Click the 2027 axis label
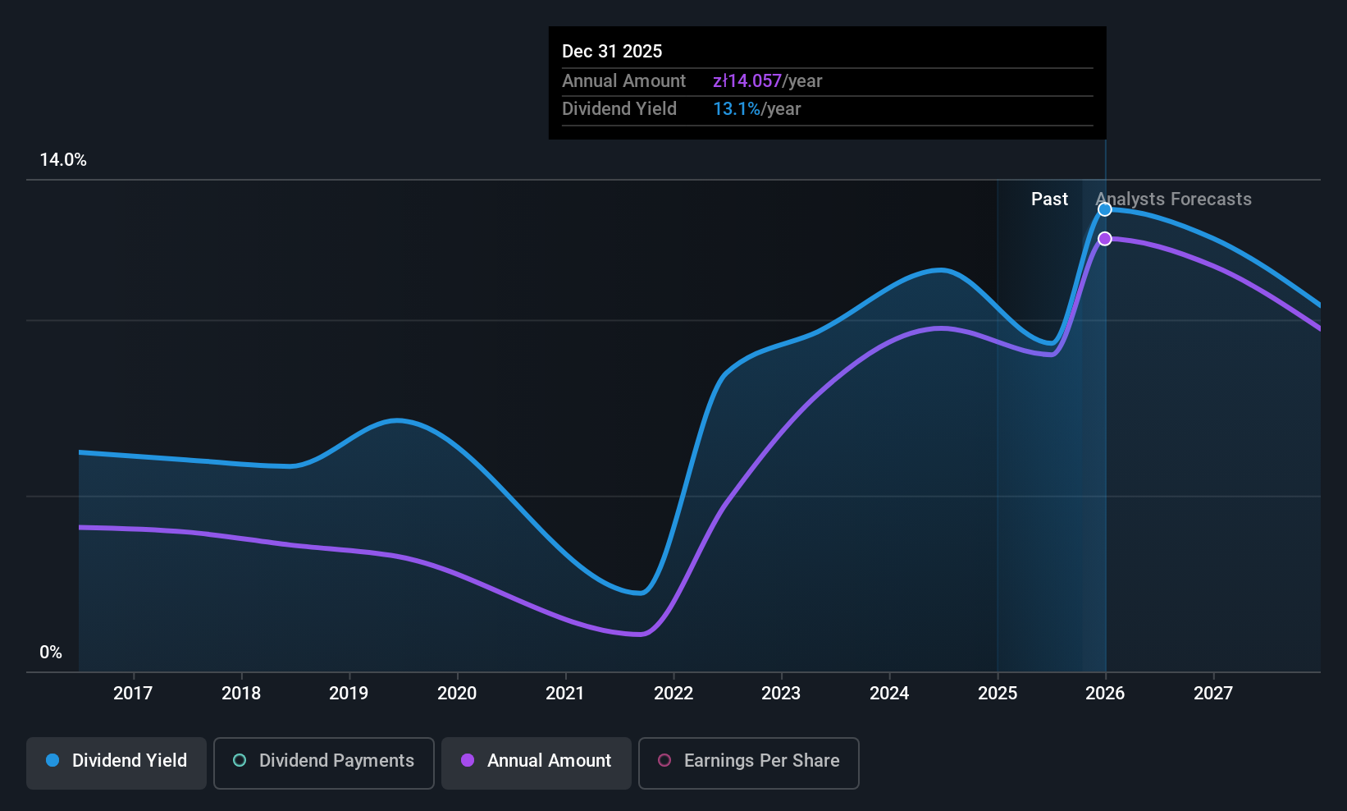Viewport: 1347px width, 811px height. (x=1213, y=693)
